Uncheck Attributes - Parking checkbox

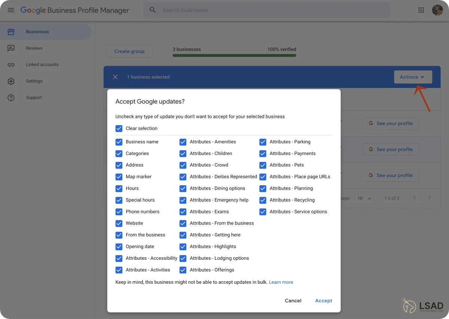tap(263, 142)
